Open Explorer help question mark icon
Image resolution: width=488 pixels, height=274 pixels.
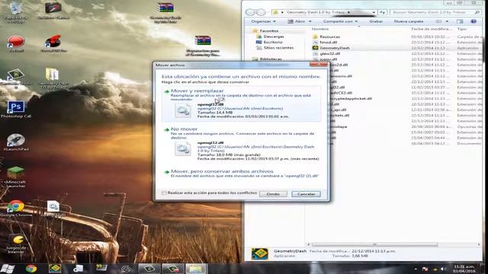click(474, 21)
